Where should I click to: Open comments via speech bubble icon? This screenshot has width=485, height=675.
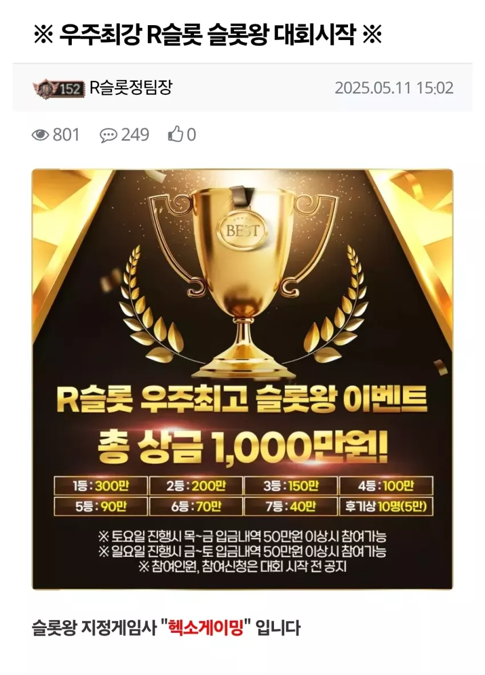108,135
